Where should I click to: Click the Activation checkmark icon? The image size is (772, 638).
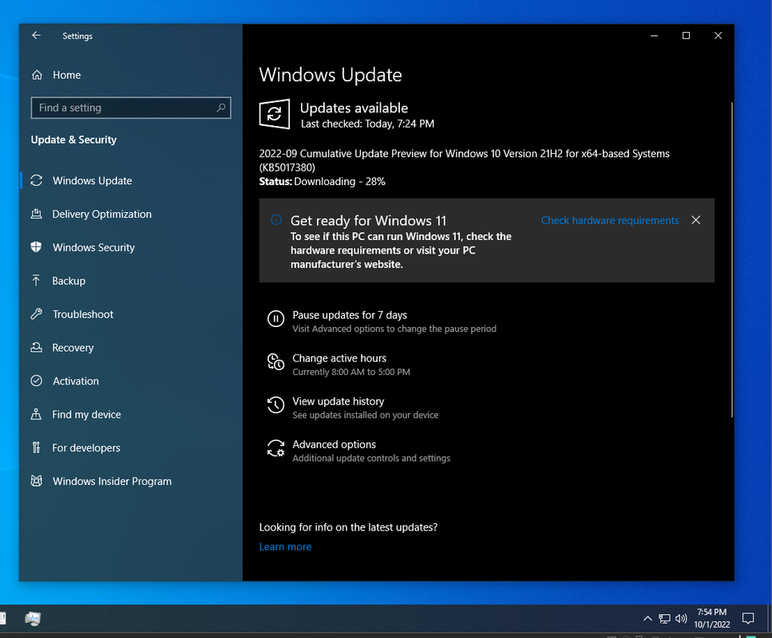tap(37, 380)
